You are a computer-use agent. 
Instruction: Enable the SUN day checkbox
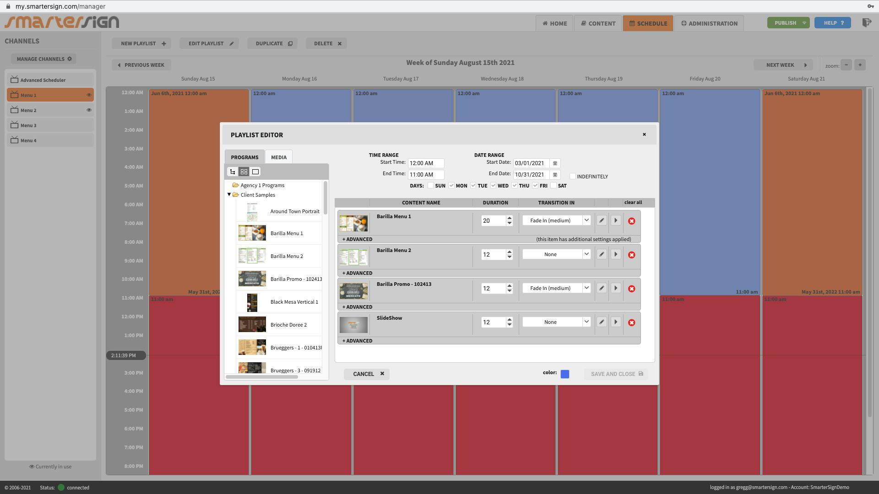click(x=431, y=186)
